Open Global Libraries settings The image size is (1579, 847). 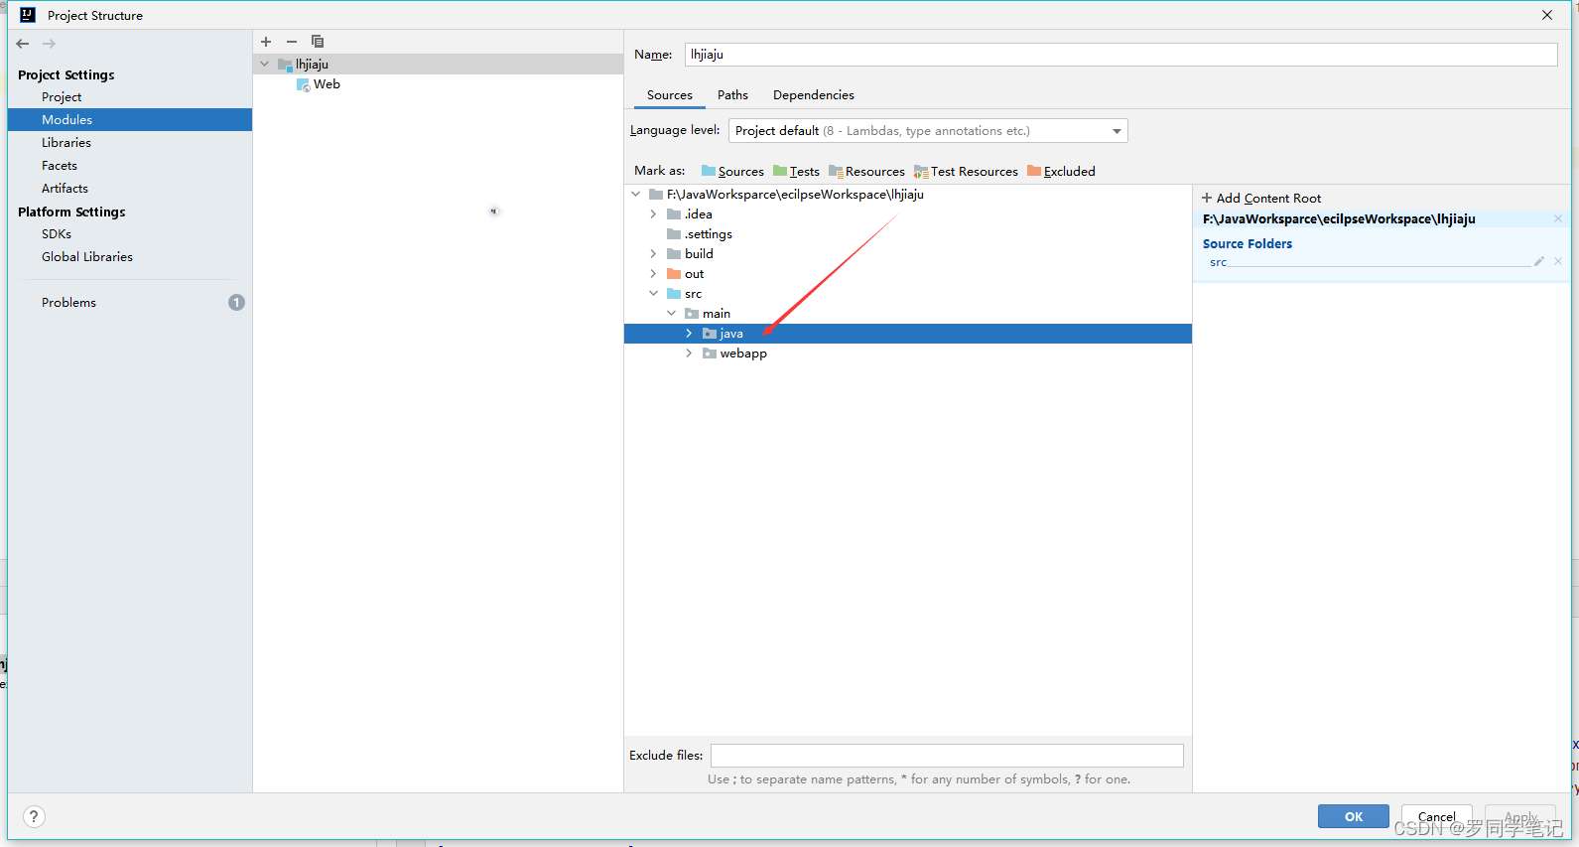pyautogui.click(x=87, y=257)
